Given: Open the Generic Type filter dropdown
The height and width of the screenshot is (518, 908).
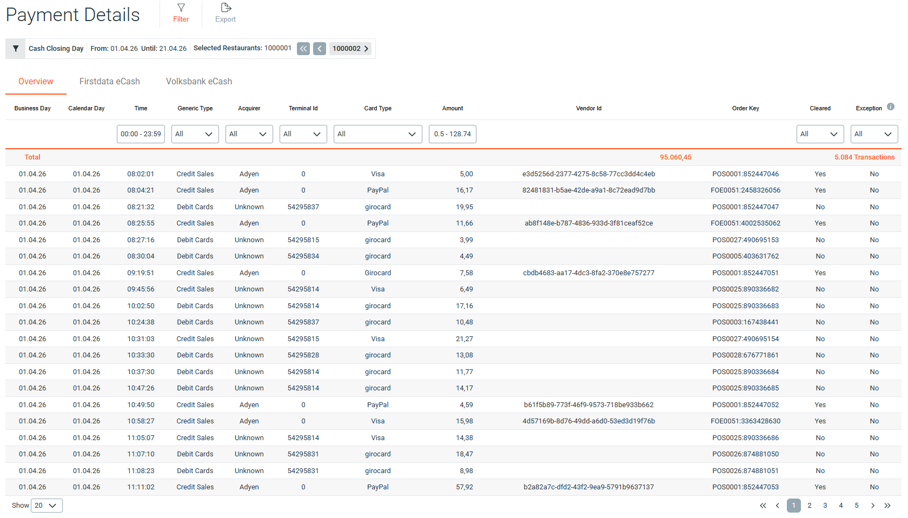Looking at the screenshot, I should tap(195, 134).
